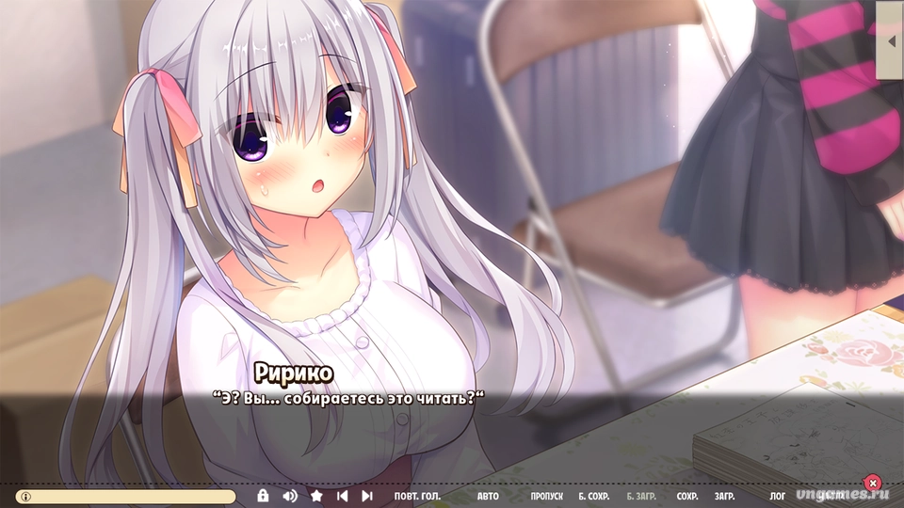The height and width of the screenshot is (508, 904).
Task: Jump back with the previous-skip icon
Action: (343, 496)
